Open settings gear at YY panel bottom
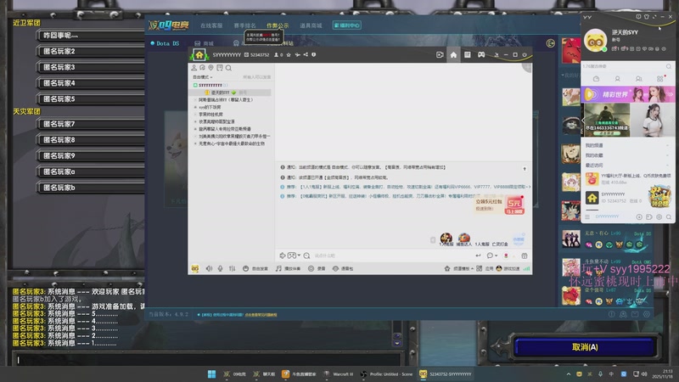This screenshot has width=679, height=382. [x=659, y=216]
